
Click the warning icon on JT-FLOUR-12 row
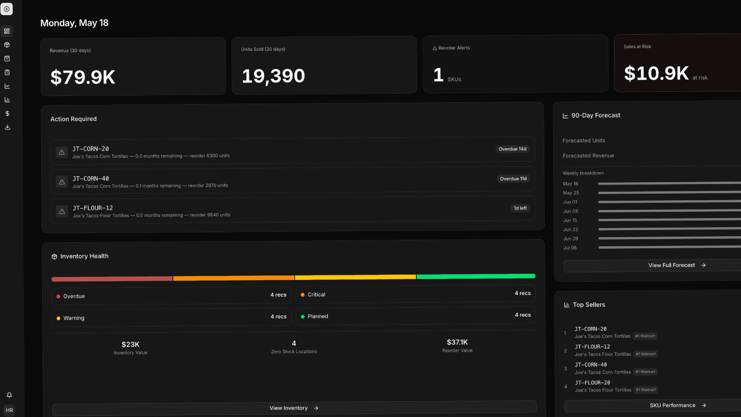(x=62, y=211)
